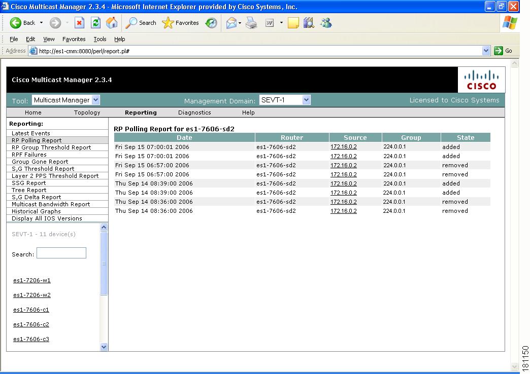Open Search via magnifier icon
530x374 pixels.
(x=131, y=23)
